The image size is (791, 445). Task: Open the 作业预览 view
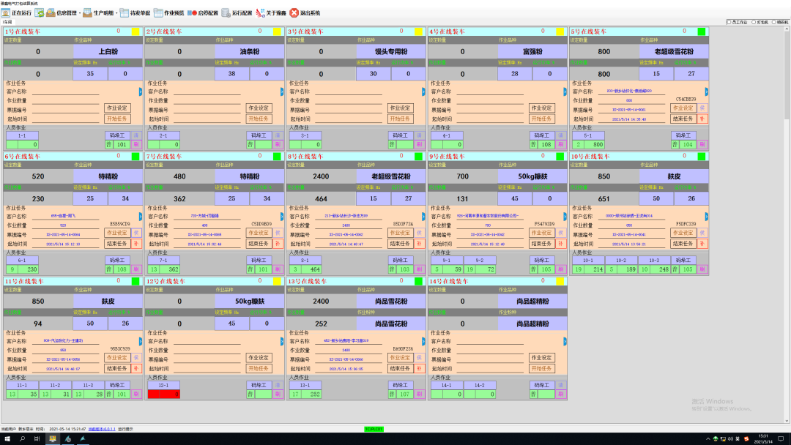coord(169,12)
